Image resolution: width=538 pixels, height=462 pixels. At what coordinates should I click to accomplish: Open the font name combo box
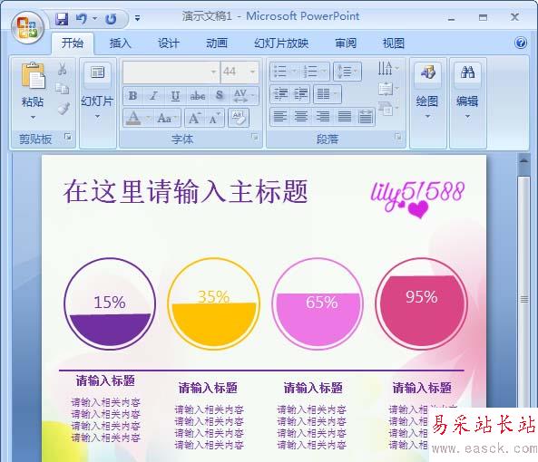tap(171, 72)
